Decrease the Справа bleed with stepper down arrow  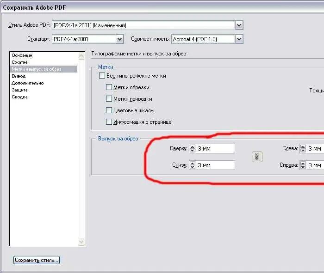303,167
